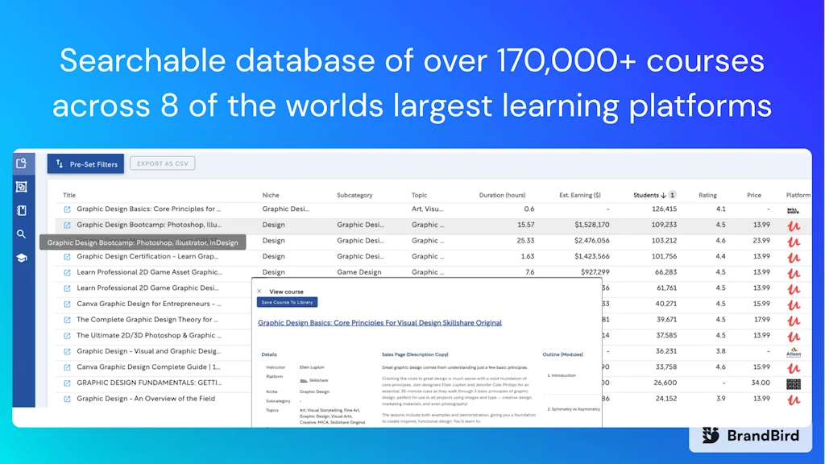Open link icon for 2D Game Asset Graphic row
This screenshot has height=464, width=825.
point(67,272)
